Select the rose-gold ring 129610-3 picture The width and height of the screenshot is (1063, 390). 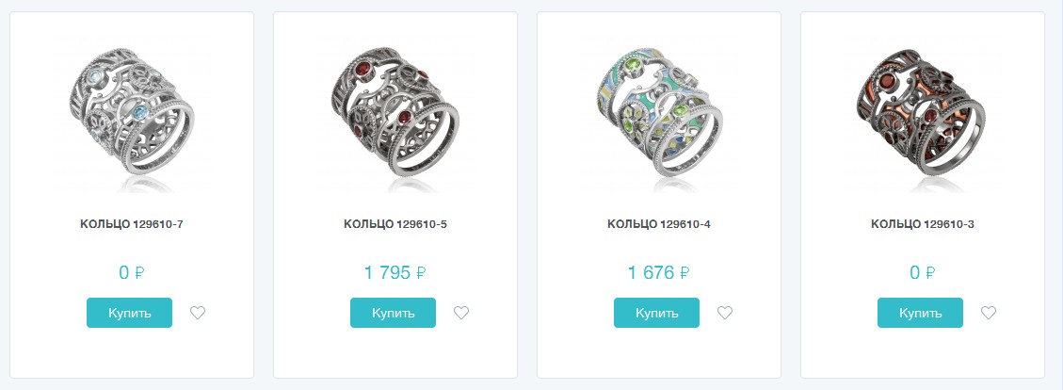tap(922, 113)
